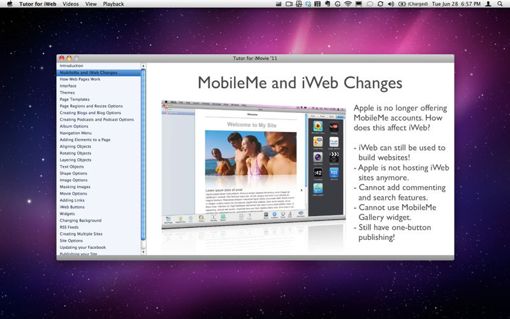The image size is (510, 319).
Task: Click the Dropbox menu bar icon
Action: (x=308, y=4)
